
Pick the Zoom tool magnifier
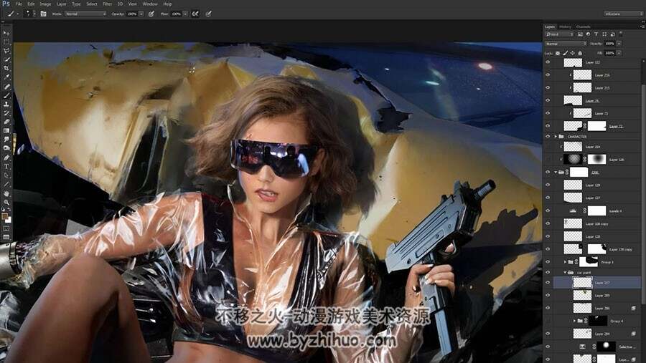(6, 202)
